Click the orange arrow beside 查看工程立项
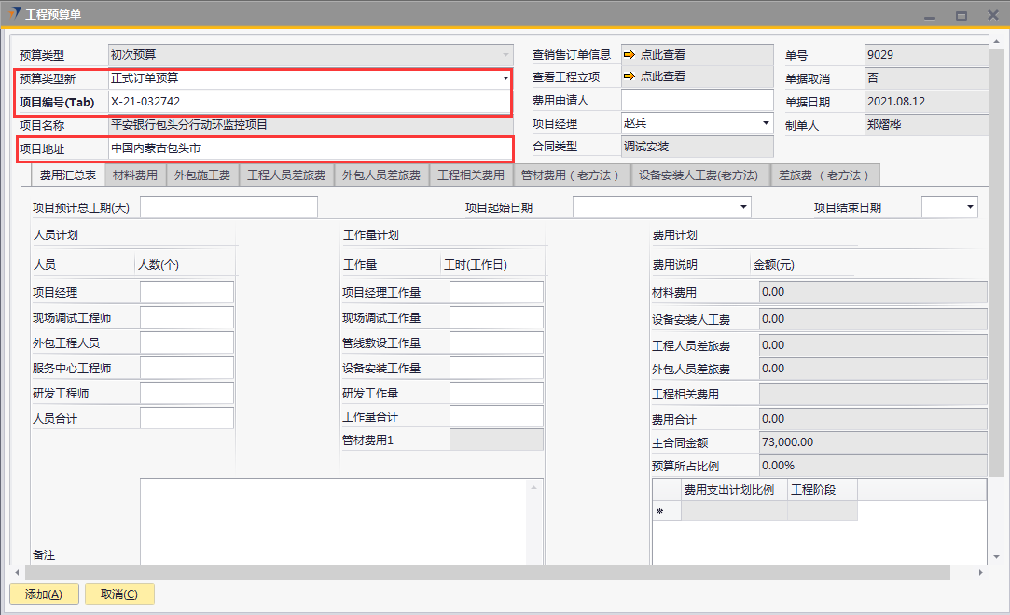Viewport: 1010px width, 615px height. coord(630,77)
